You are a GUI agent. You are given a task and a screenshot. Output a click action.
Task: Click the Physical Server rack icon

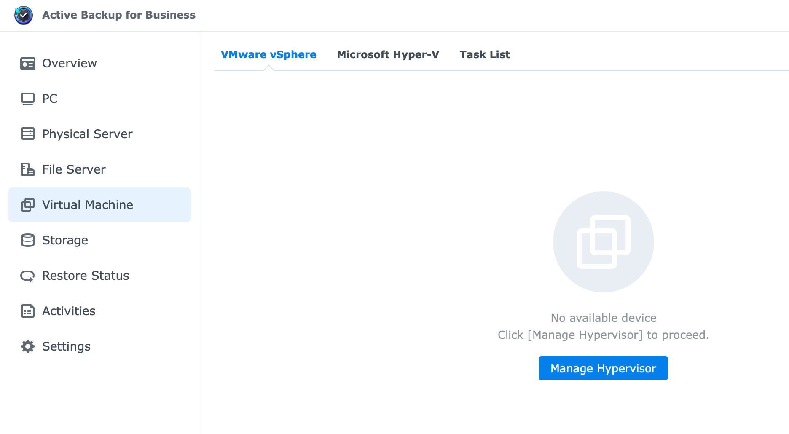(x=28, y=134)
